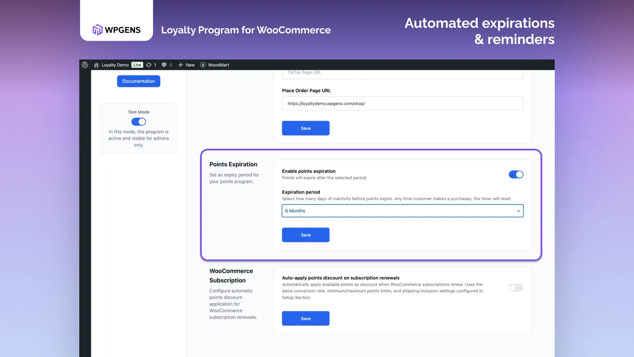Open the Loyalty Demo home icon
Viewport: 634px width, 357px height.
coord(96,65)
